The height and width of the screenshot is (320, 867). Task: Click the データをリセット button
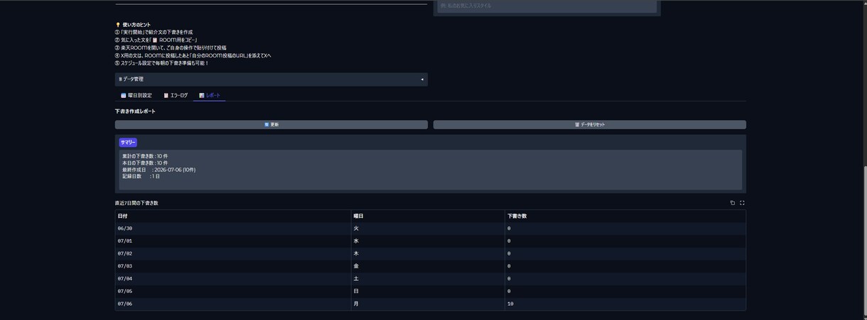pyautogui.click(x=590, y=125)
